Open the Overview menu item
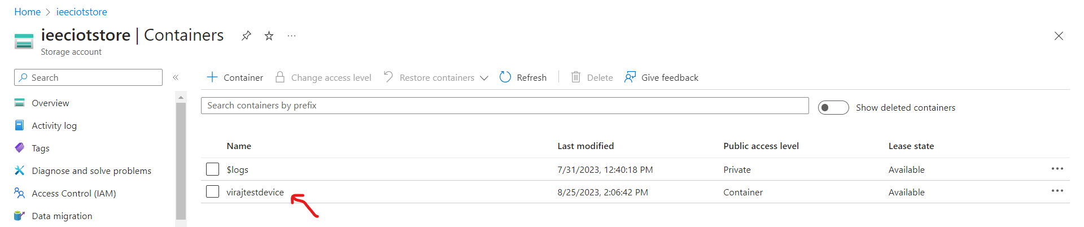Screen dimensions: 1084x227 point(50,103)
